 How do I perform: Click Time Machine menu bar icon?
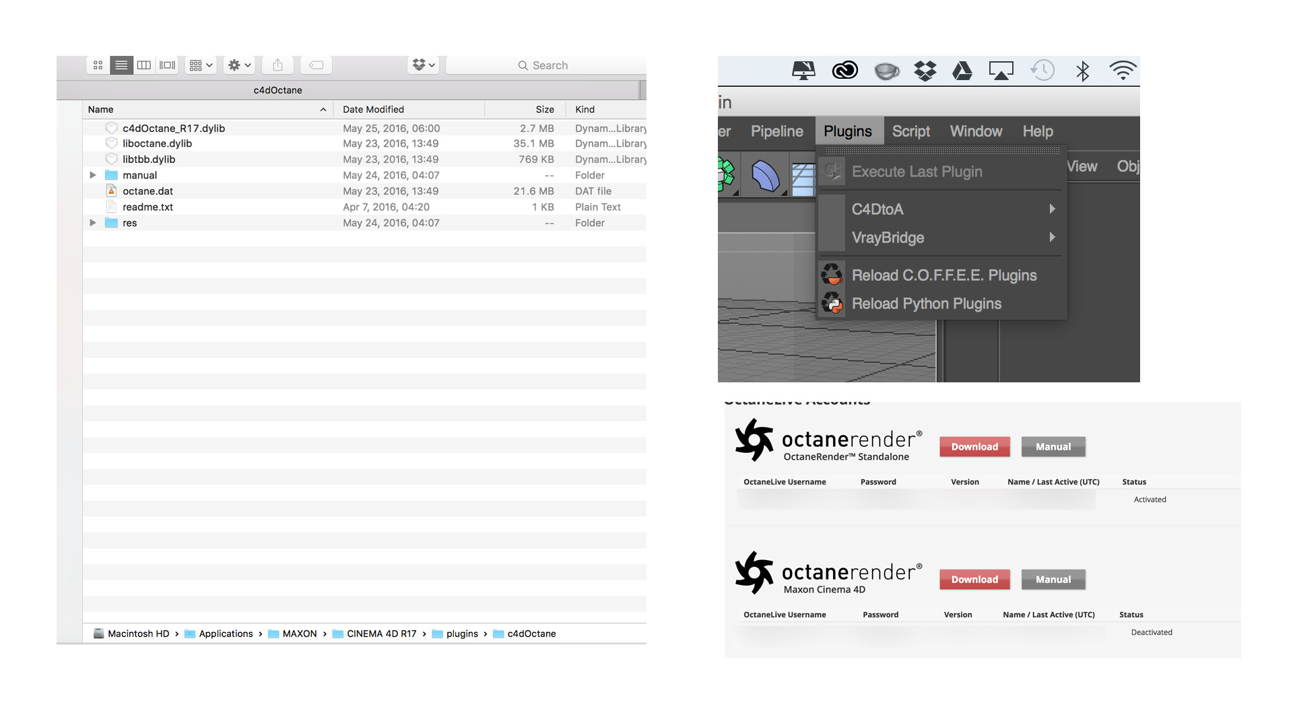point(1042,70)
